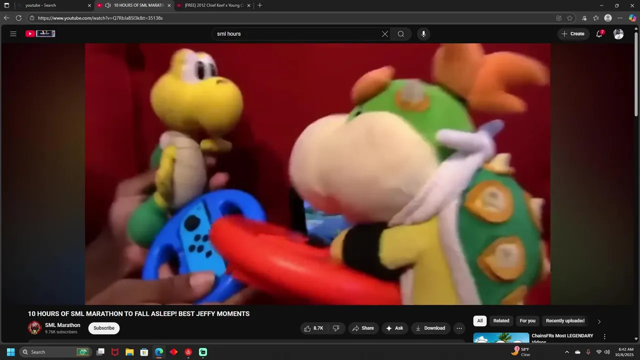Open the Copilot sidebar icon
The height and width of the screenshot is (360, 640).
632,18
